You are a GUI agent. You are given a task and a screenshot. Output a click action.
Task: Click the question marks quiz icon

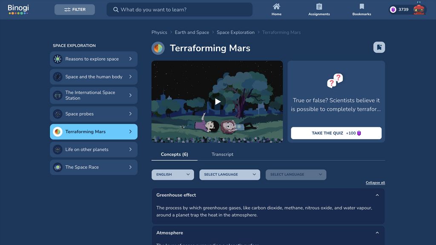tap(335, 81)
